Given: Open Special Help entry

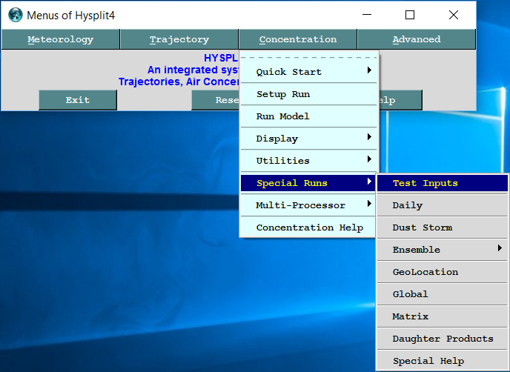Looking at the screenshot, I should coord(443,361).
